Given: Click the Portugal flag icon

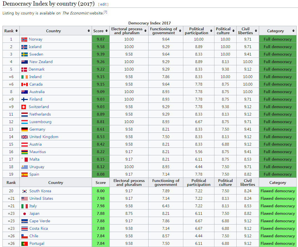Looking at the screenshot, I should point(24,244).
